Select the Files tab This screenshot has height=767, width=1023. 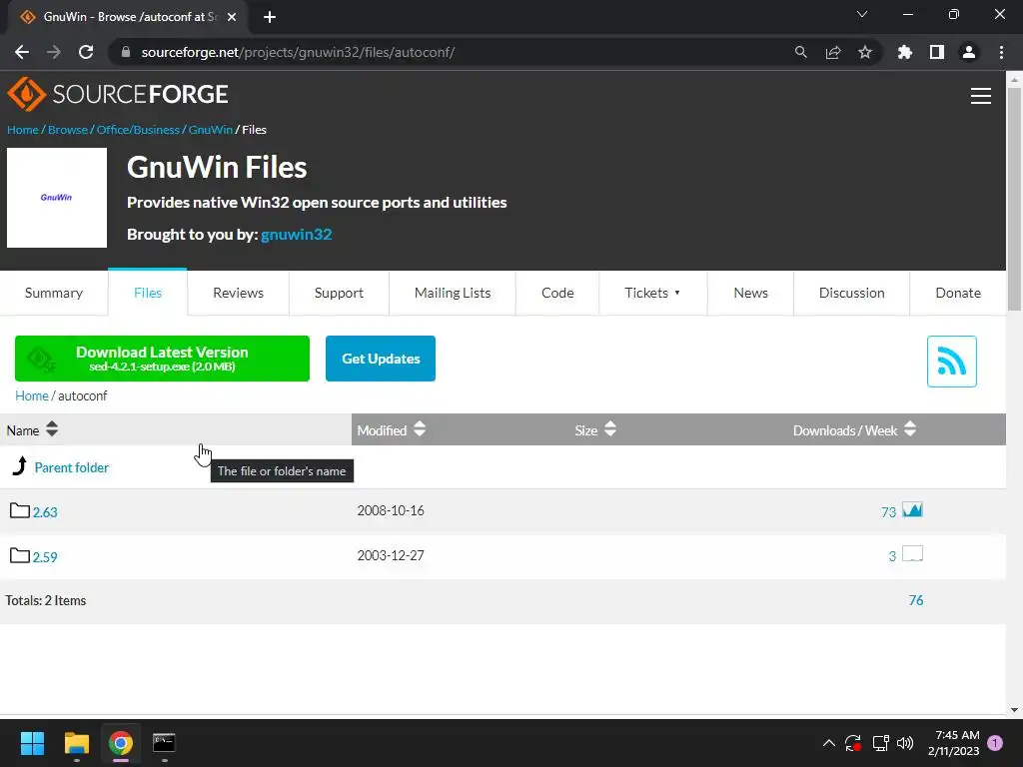(148, 293)
